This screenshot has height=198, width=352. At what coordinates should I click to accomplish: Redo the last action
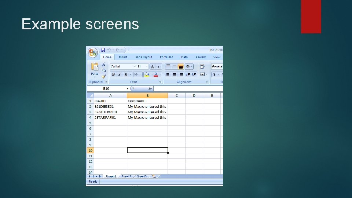[x=118, y=50]
